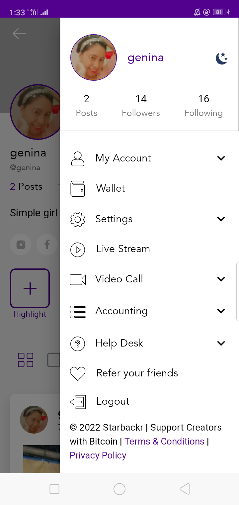The height and width of the screenshot is (505, 239).
Task: Expand the My Account chevron
Action: point(221,158)
